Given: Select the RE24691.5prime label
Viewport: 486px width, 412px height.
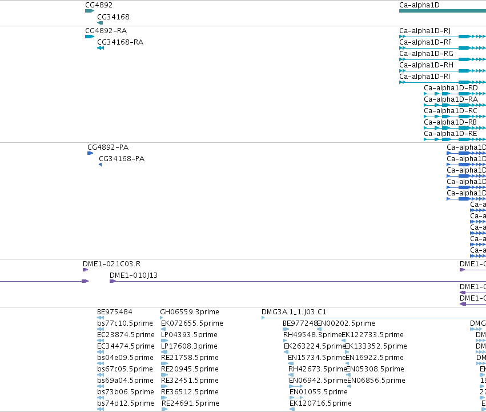Looking at the screenshot, I should tap(191, 404).
